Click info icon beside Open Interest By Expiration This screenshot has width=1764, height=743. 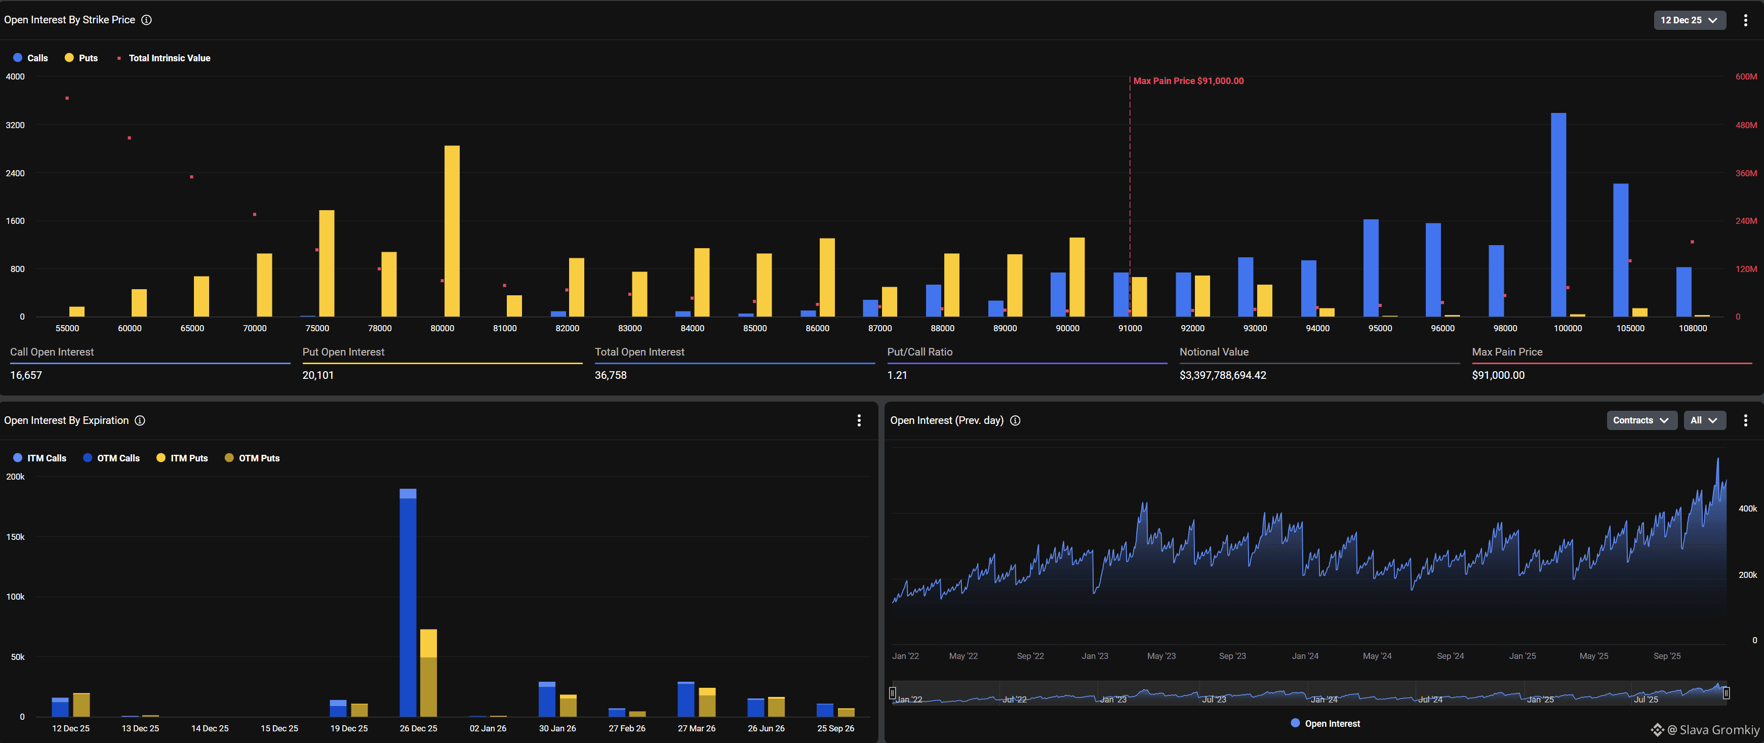(140, 420)
